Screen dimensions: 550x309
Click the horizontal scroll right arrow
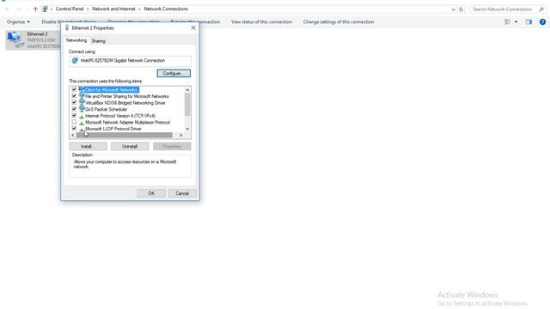tap(181, 136)
